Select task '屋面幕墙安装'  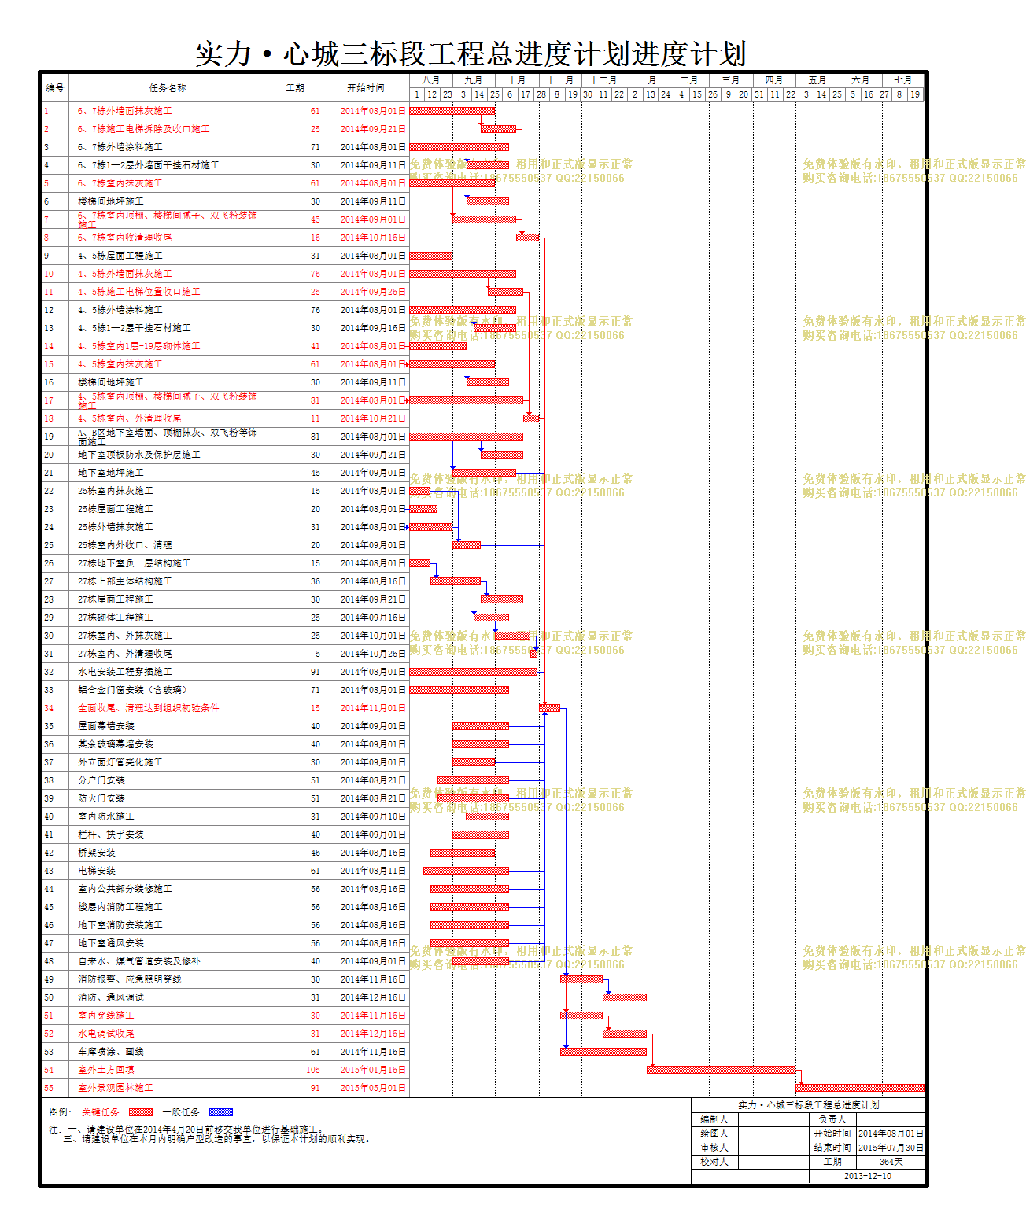(105, 726)
